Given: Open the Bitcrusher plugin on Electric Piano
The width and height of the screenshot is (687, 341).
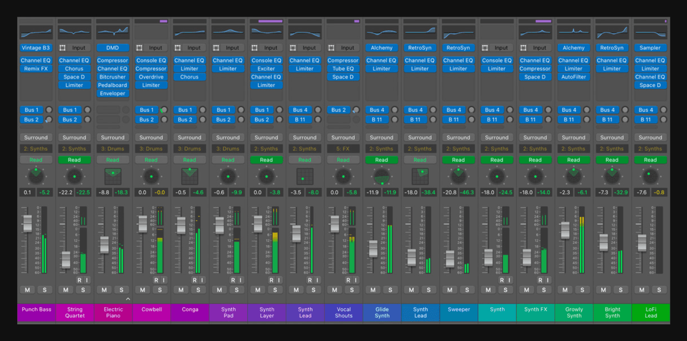Looking at the screenshot, I should click(113, 77).
